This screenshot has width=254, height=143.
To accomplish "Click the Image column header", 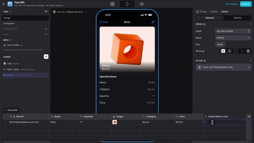I will click(126, 116).
